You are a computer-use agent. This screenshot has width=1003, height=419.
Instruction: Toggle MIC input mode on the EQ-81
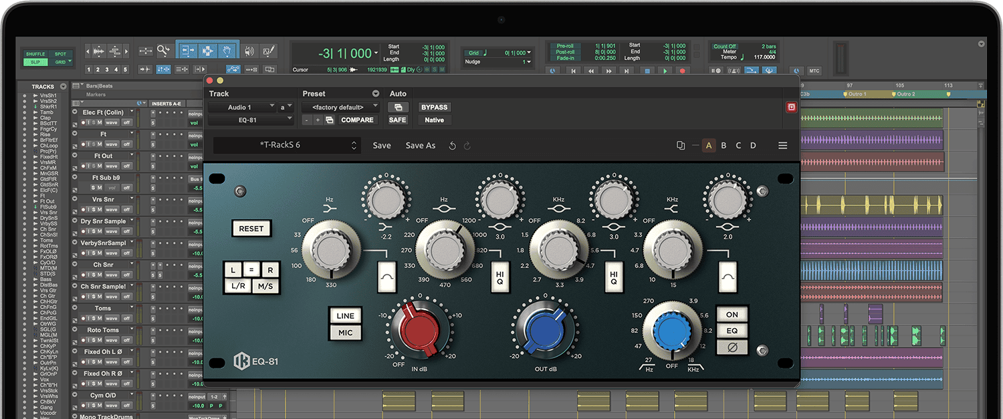346,332
